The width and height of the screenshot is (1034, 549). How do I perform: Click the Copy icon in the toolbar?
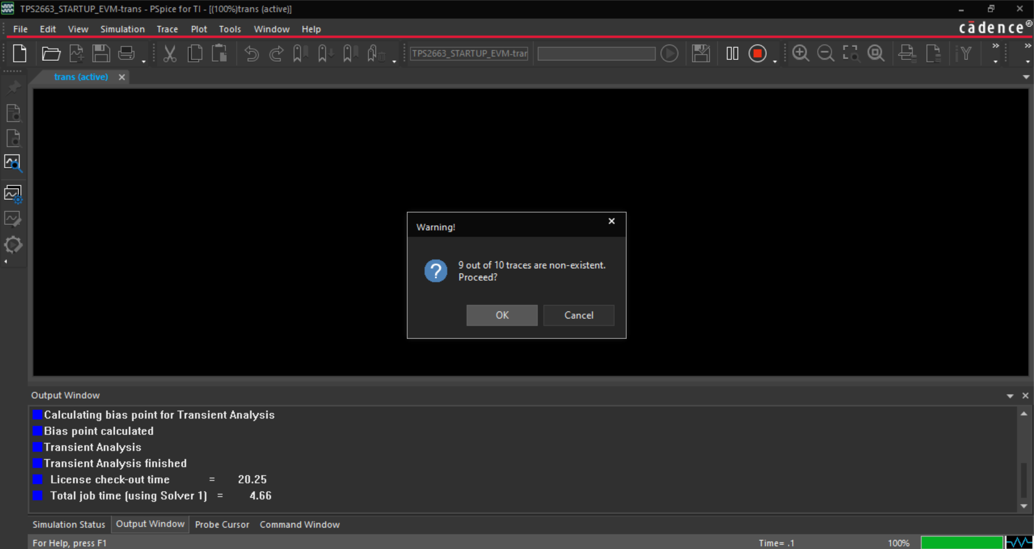tap(195, 53)
